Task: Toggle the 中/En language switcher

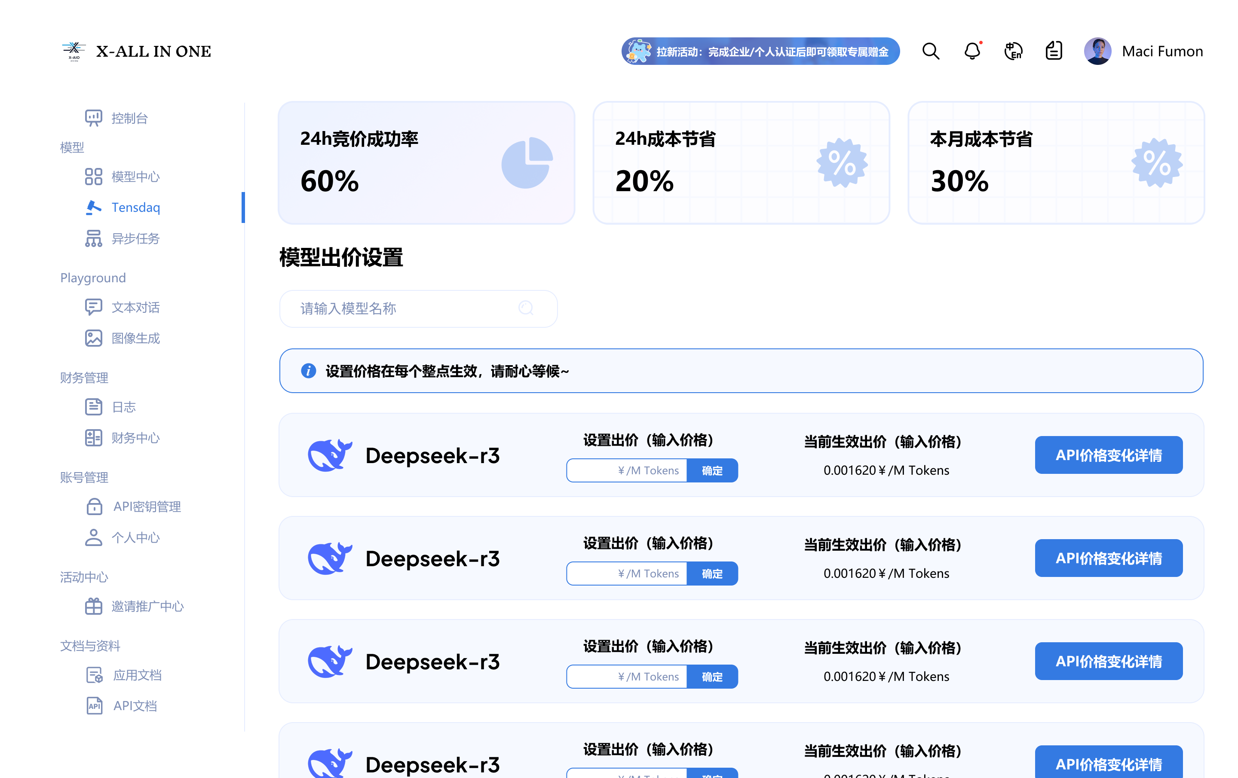Action: (x=1013, y=51)
